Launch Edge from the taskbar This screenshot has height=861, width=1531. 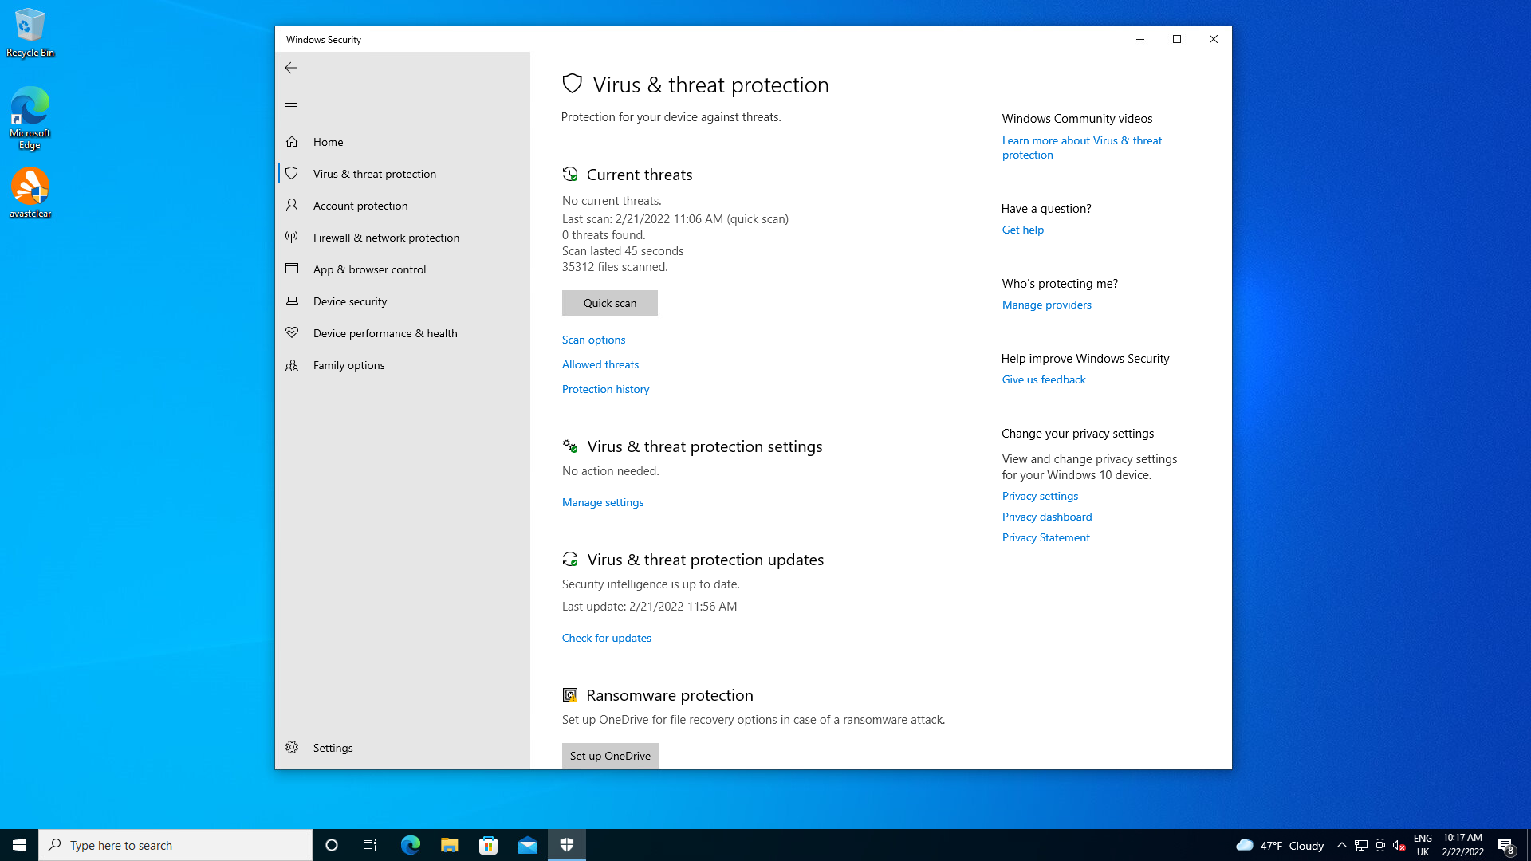[x=410, y=845]
